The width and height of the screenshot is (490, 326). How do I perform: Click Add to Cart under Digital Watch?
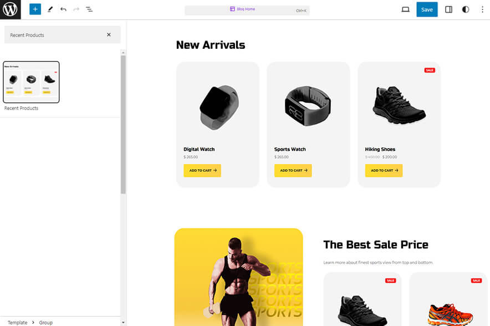(202, 170)
